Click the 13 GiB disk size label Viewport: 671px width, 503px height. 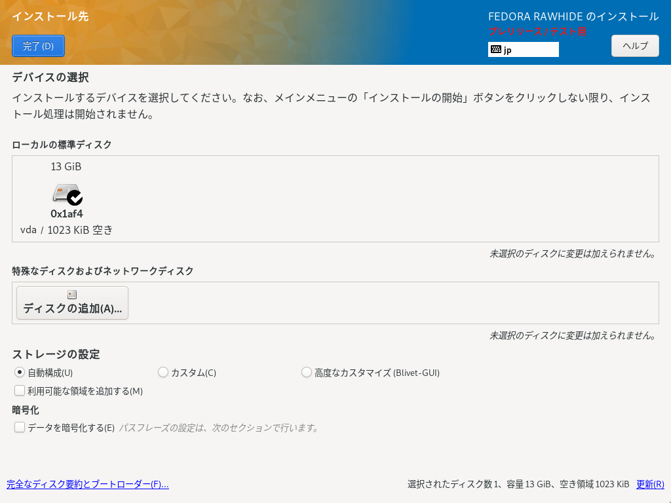66,167
